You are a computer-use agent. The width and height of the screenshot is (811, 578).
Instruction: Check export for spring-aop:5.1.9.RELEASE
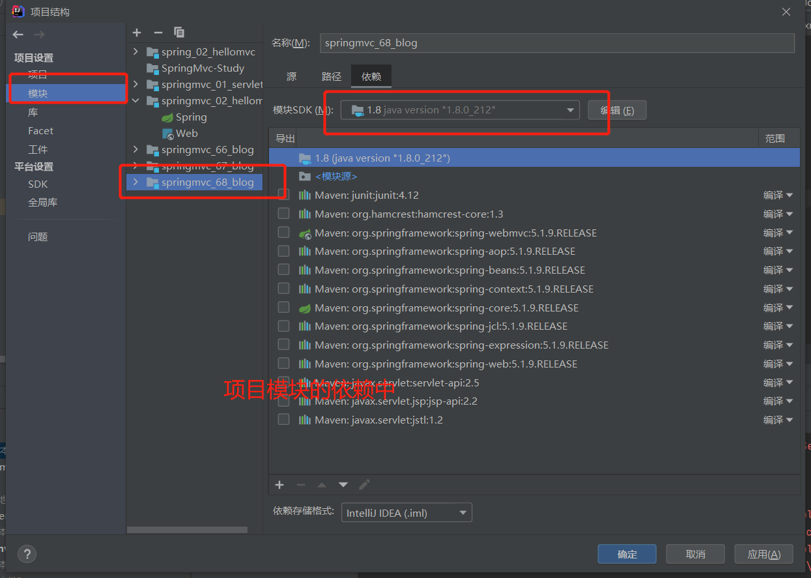283,252
